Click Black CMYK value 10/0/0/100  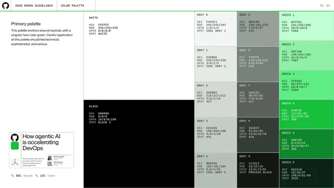pyautogui.click(x=107, y=120)
